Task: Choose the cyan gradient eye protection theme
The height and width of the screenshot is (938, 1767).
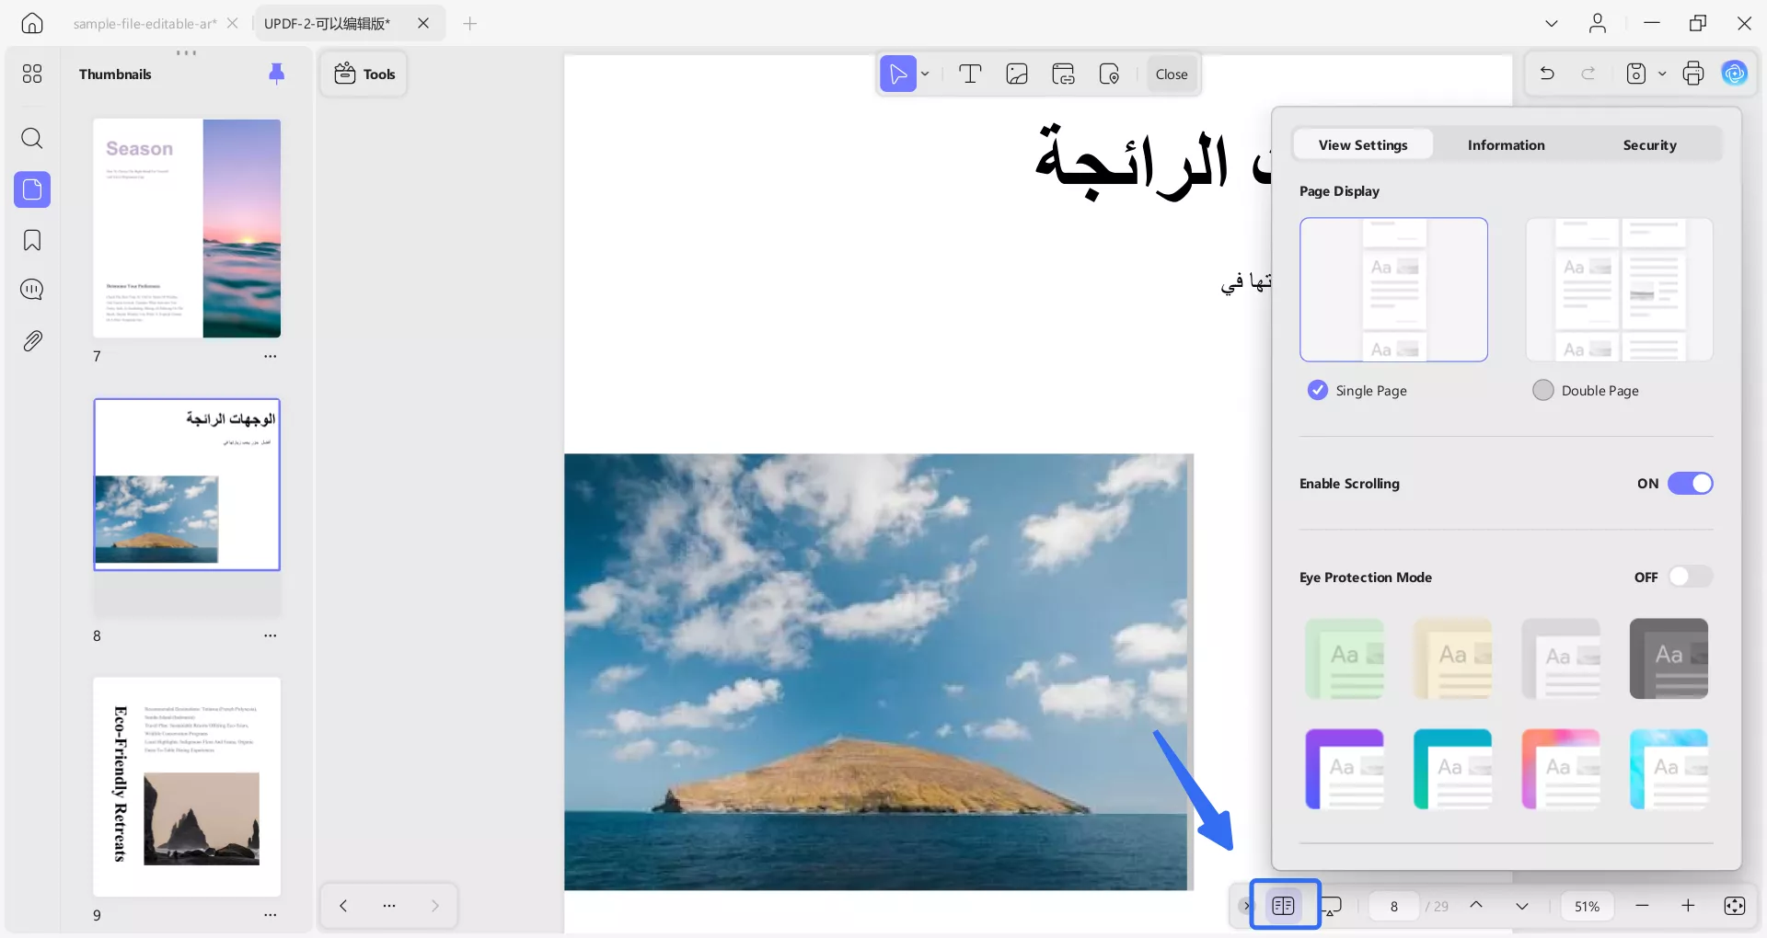Action: (1669, 769)
